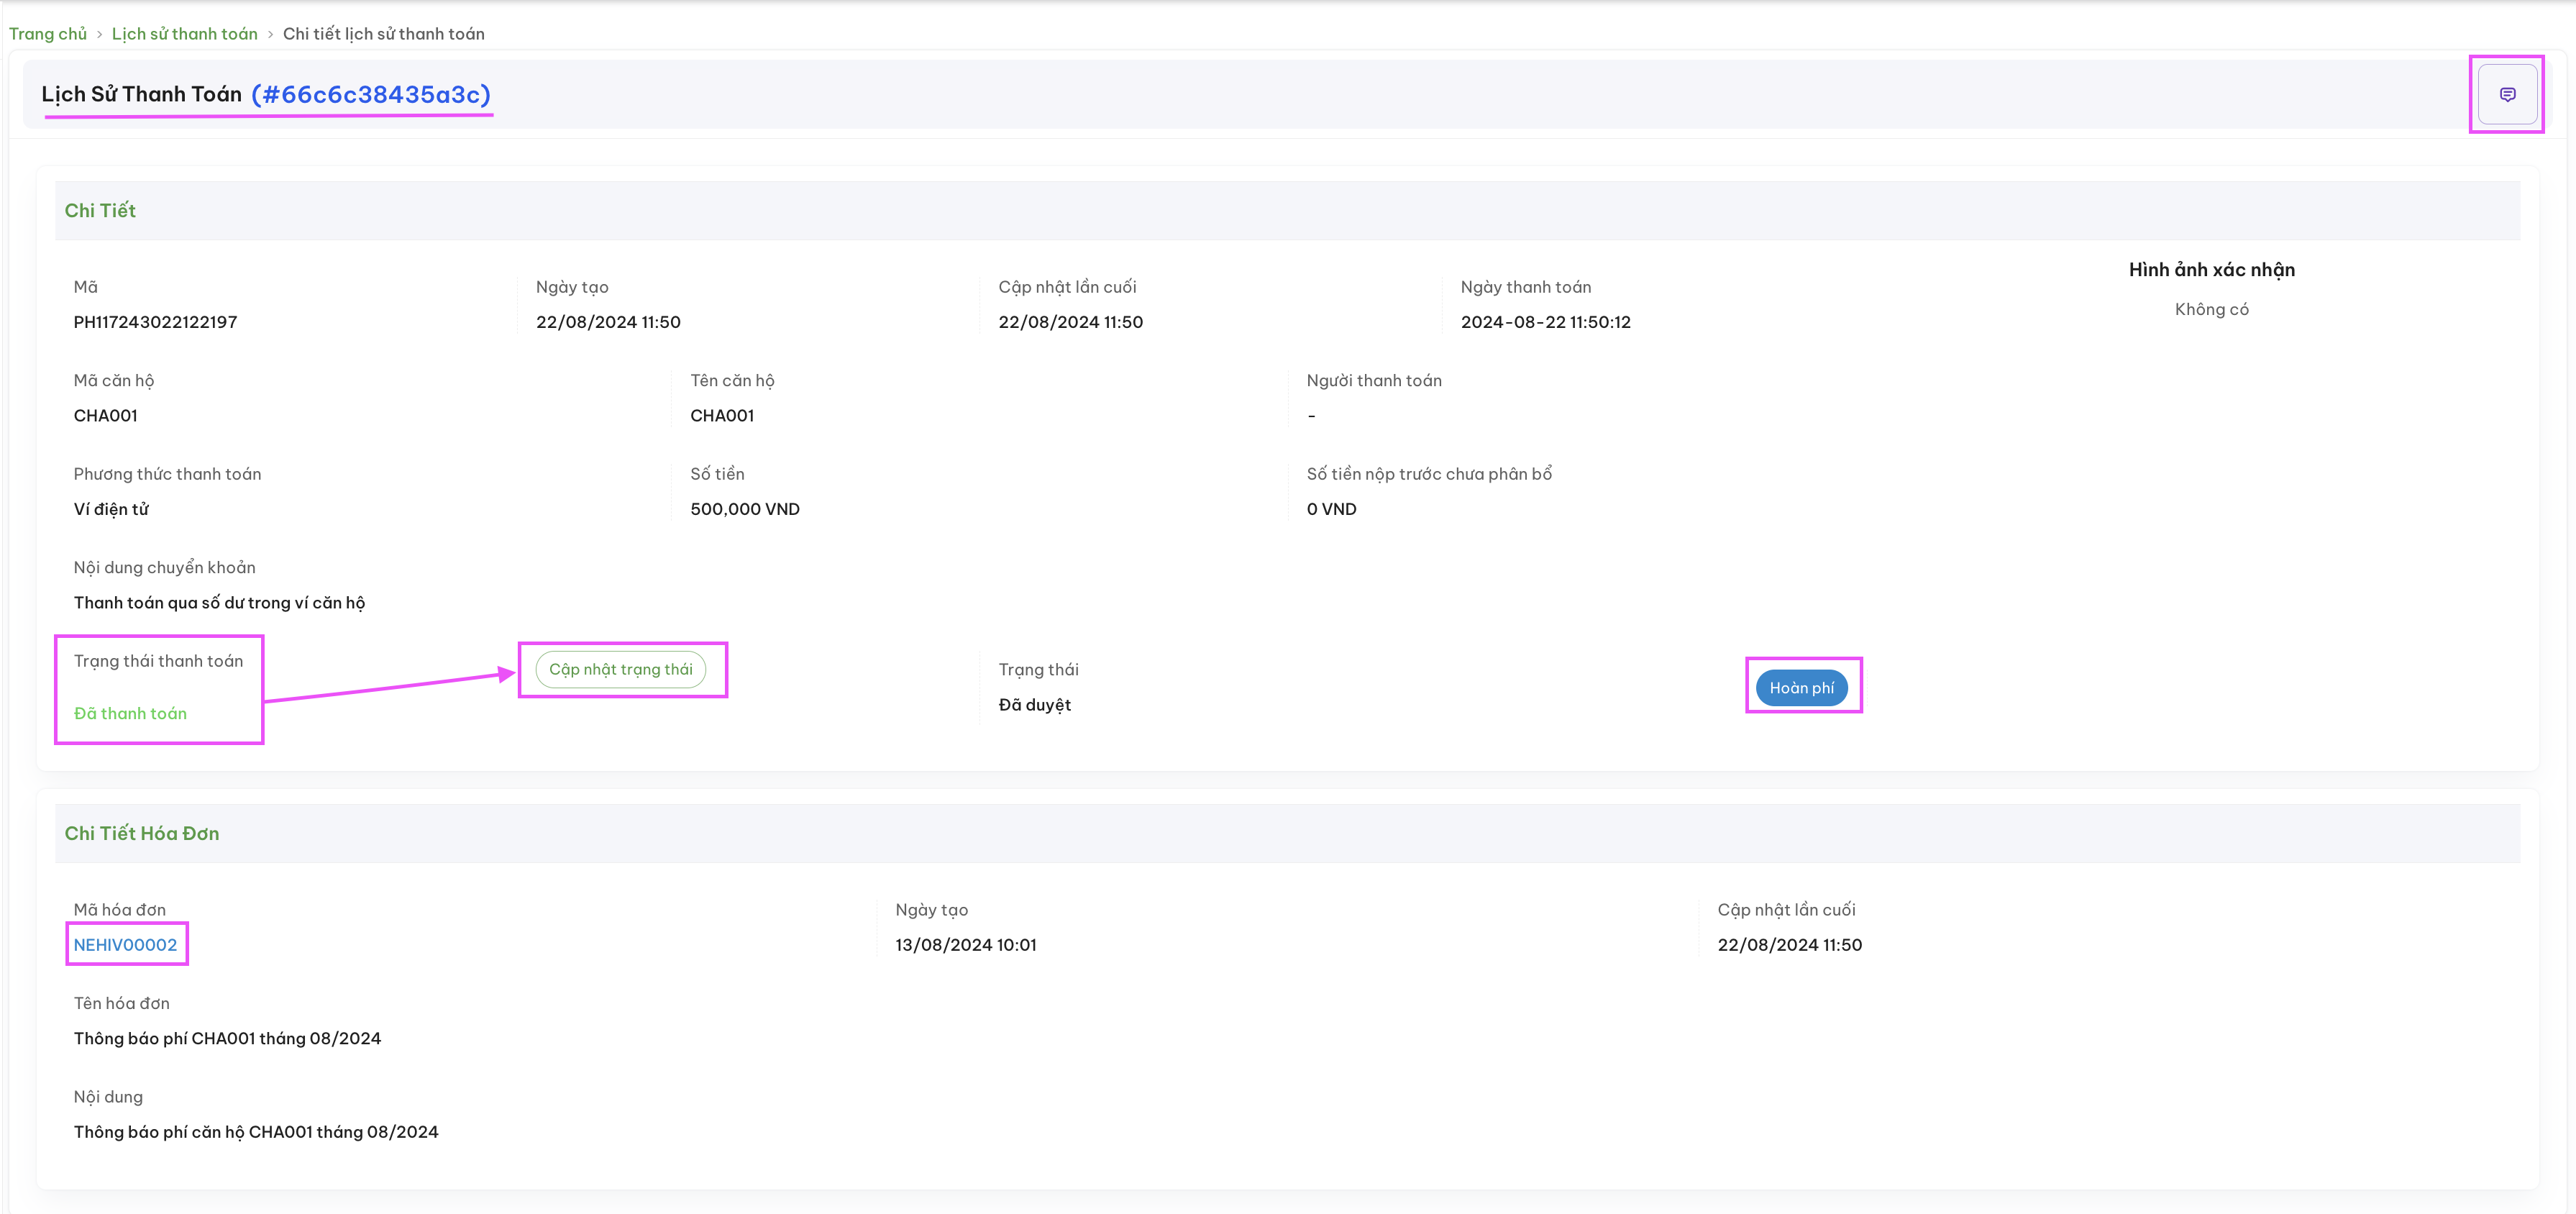Open the comment icon at top right
The width and height of the screenshot is (2576, 1214).
coord(2507,94)
